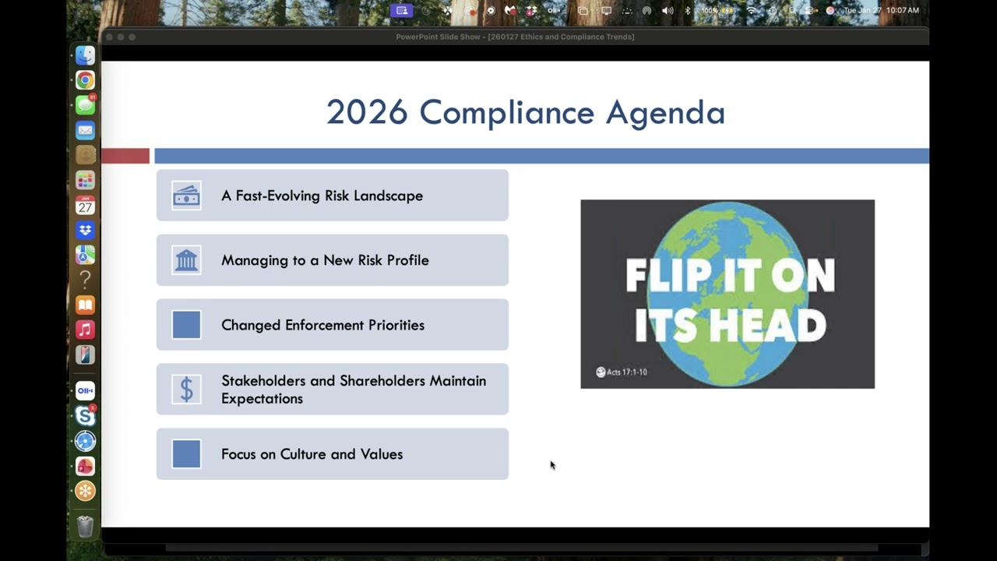Viewport: 997px width, 561px height.
Task: Click the PowerPoint Slide Show window title
Action: point(515,37)
